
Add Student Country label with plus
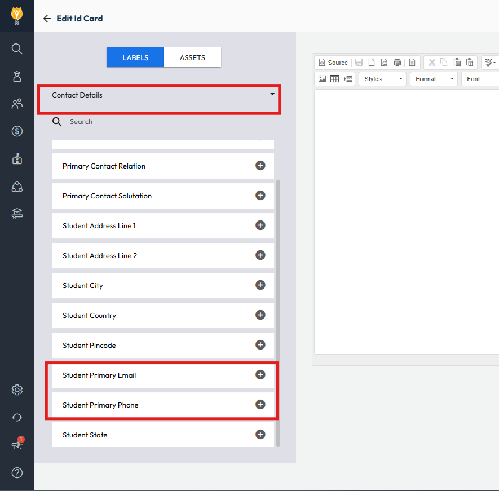click(260, 315)
